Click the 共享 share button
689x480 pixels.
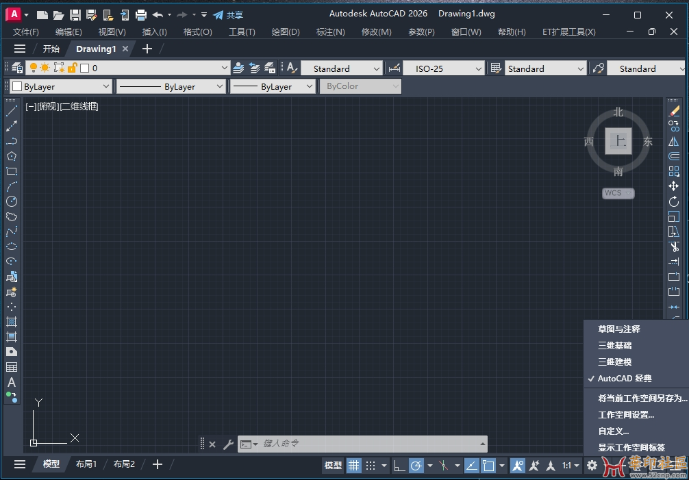228,15
